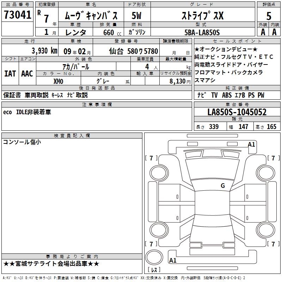
Task: Select recycle deposit 8,130円
Action: click(x=180, y=81)
